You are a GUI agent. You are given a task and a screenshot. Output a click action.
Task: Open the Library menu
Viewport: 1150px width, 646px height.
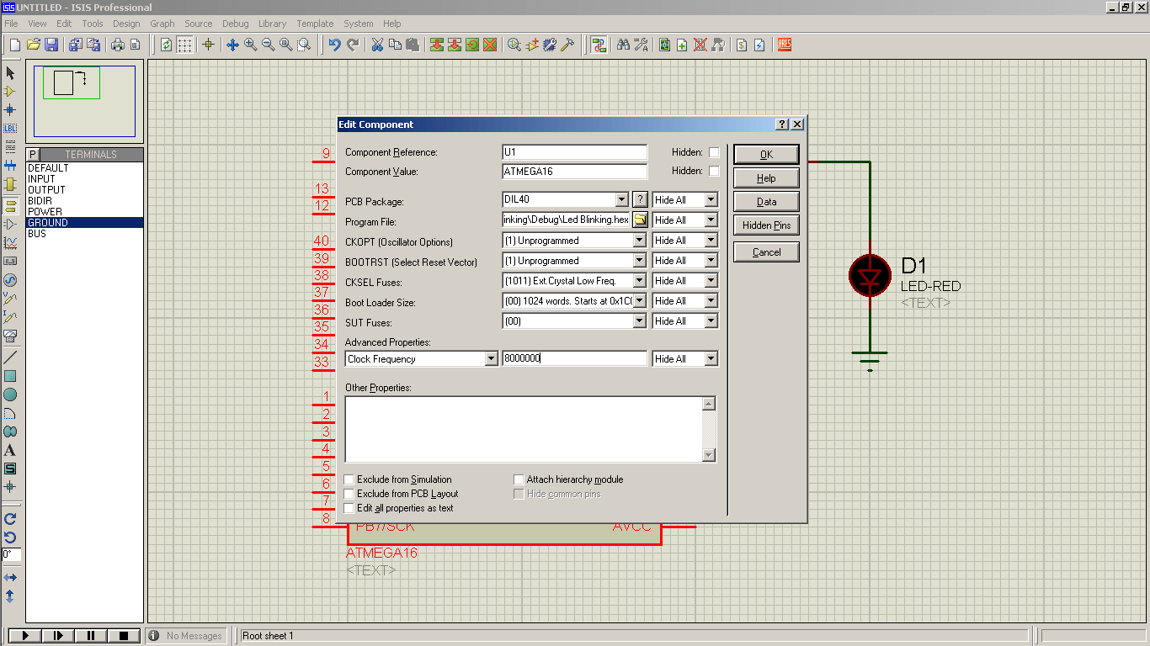tap(272, 24)
